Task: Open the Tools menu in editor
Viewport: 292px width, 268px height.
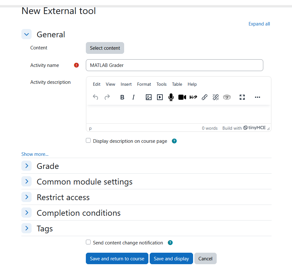Action: click(161, 84)
